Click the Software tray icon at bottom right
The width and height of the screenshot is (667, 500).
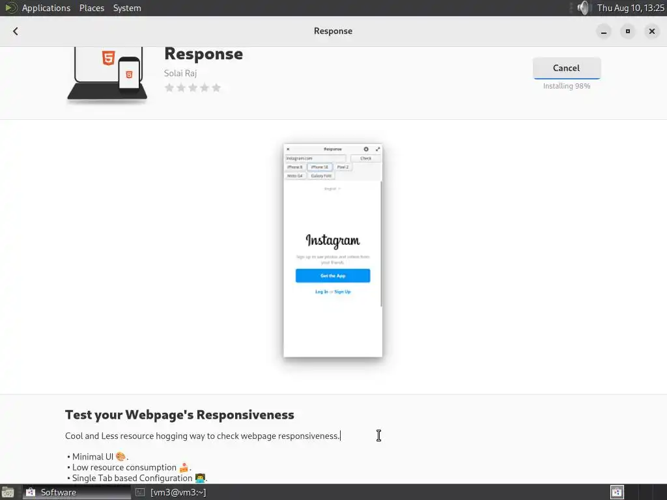[617, 492]
